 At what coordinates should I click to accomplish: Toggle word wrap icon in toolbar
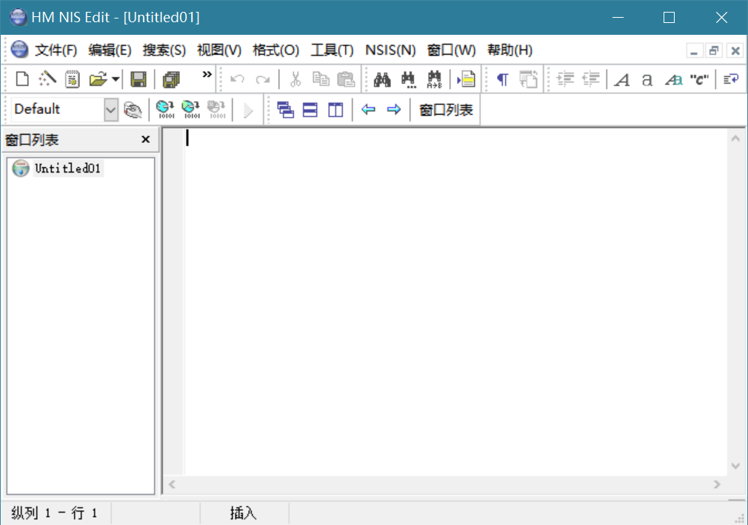click(x=731, y=79)
